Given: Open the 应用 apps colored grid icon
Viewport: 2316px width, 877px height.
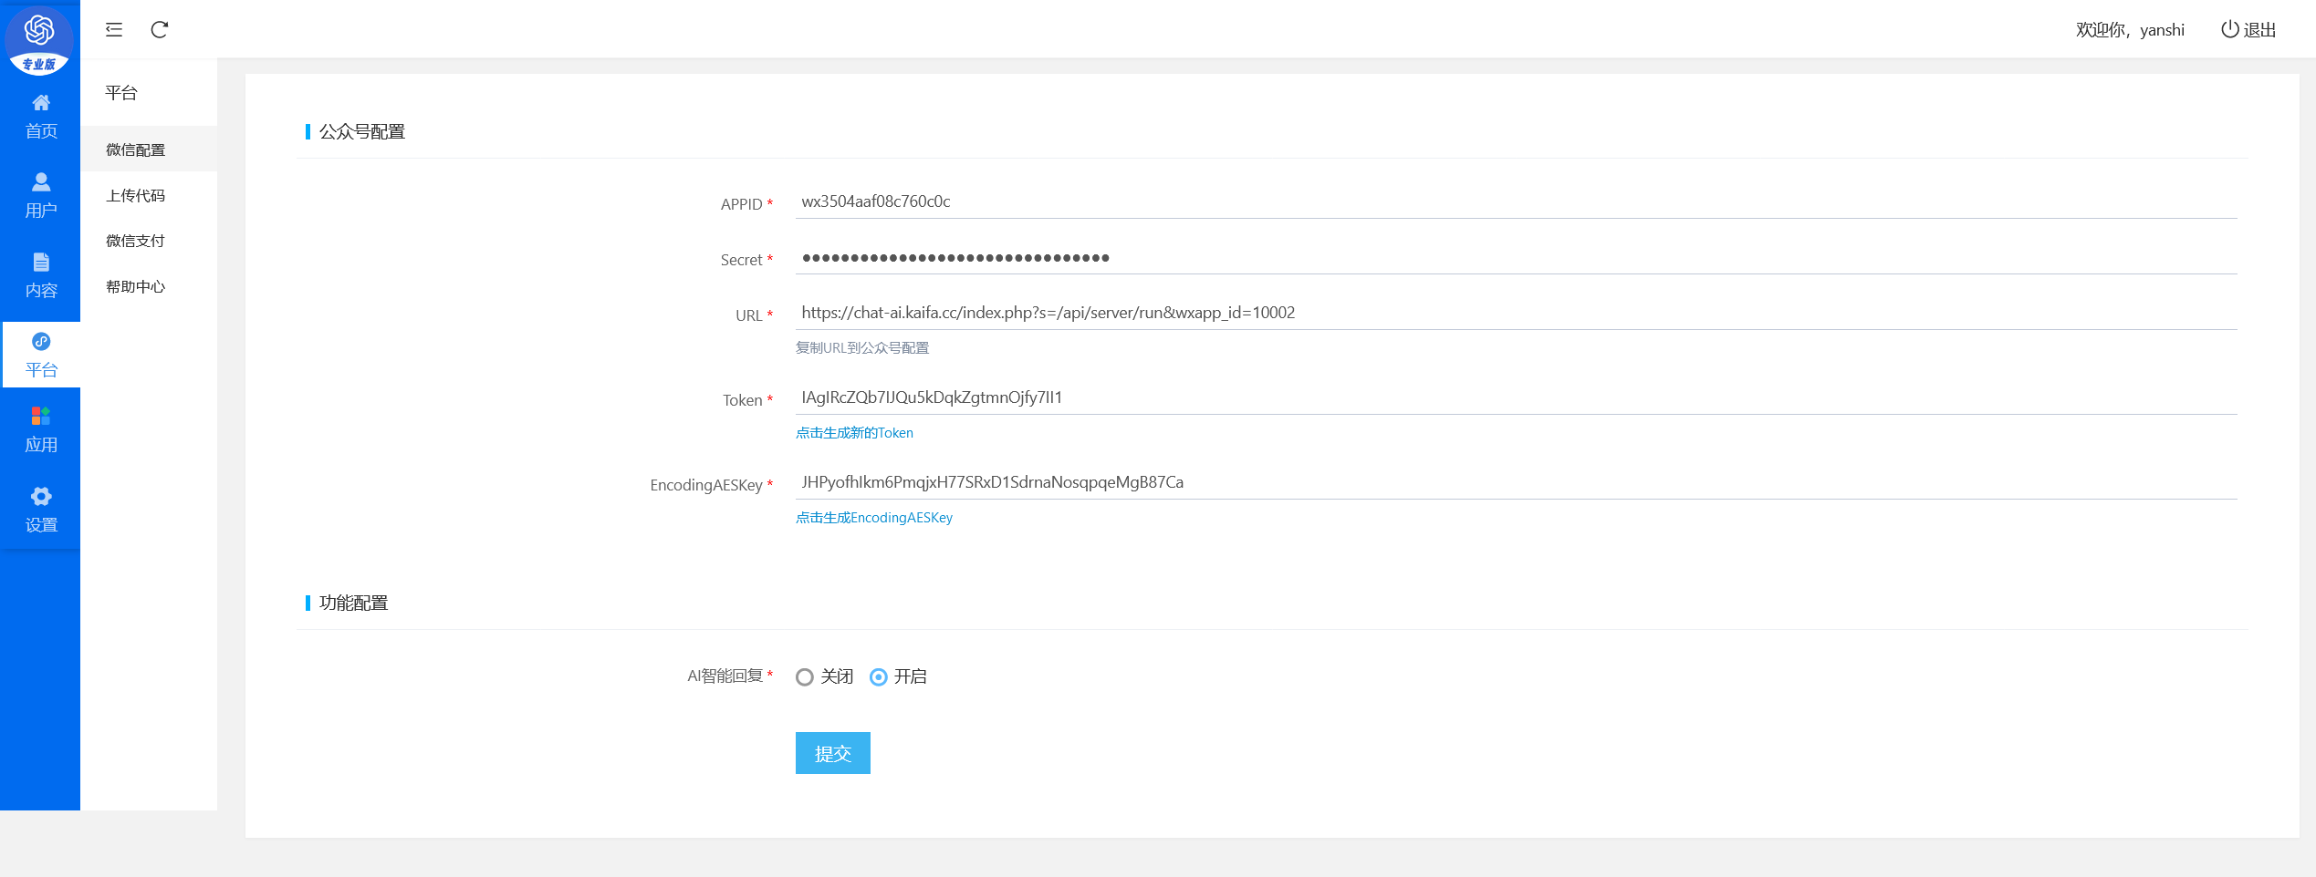Looking at the screenshot, I should [x=41, y=417].
